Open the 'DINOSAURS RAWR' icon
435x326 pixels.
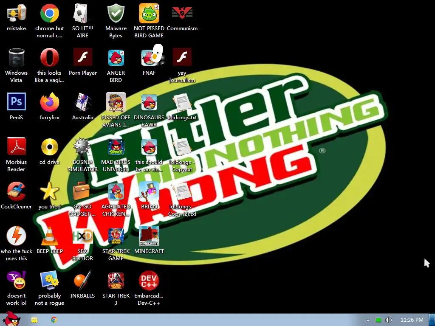tap(149, 102)
